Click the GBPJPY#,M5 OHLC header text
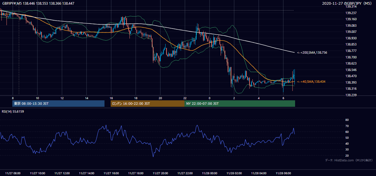 38,3
